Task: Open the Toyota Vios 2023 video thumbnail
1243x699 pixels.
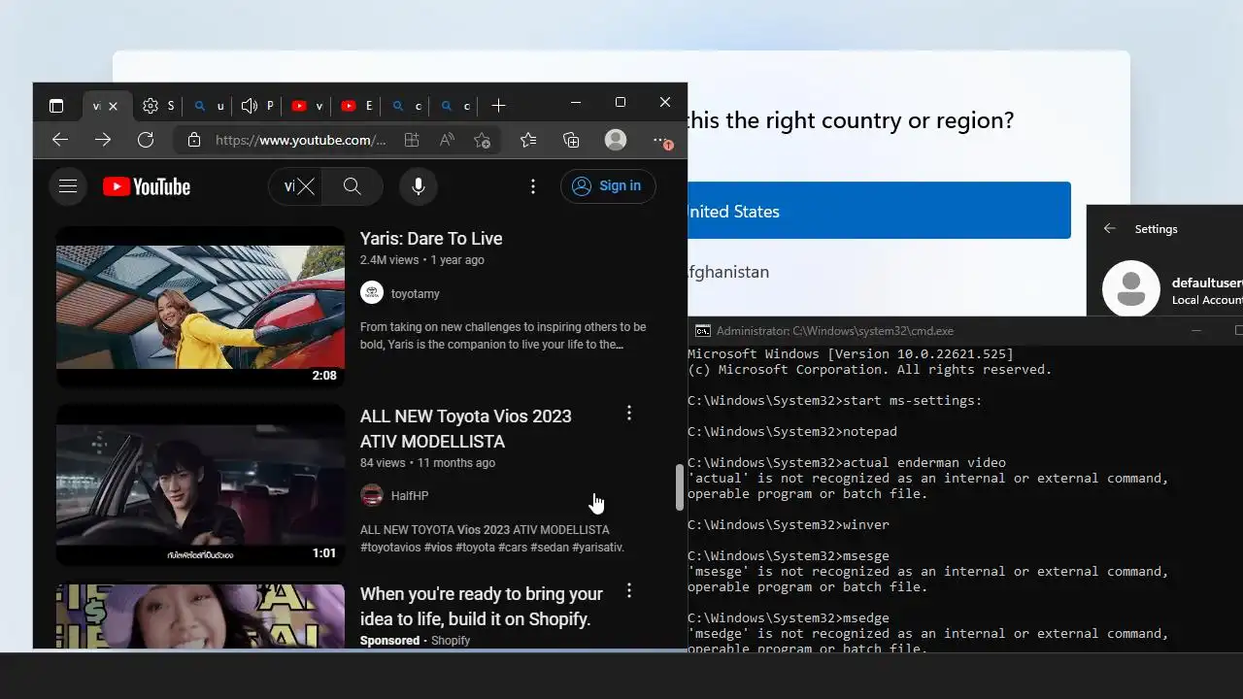Action: 200,485
